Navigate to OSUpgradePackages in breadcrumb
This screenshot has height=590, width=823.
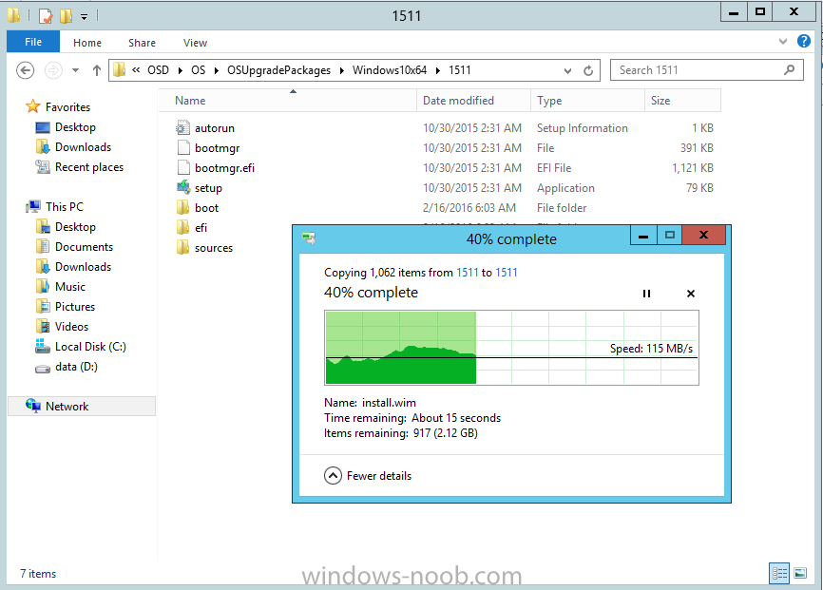tap(278, 70)
